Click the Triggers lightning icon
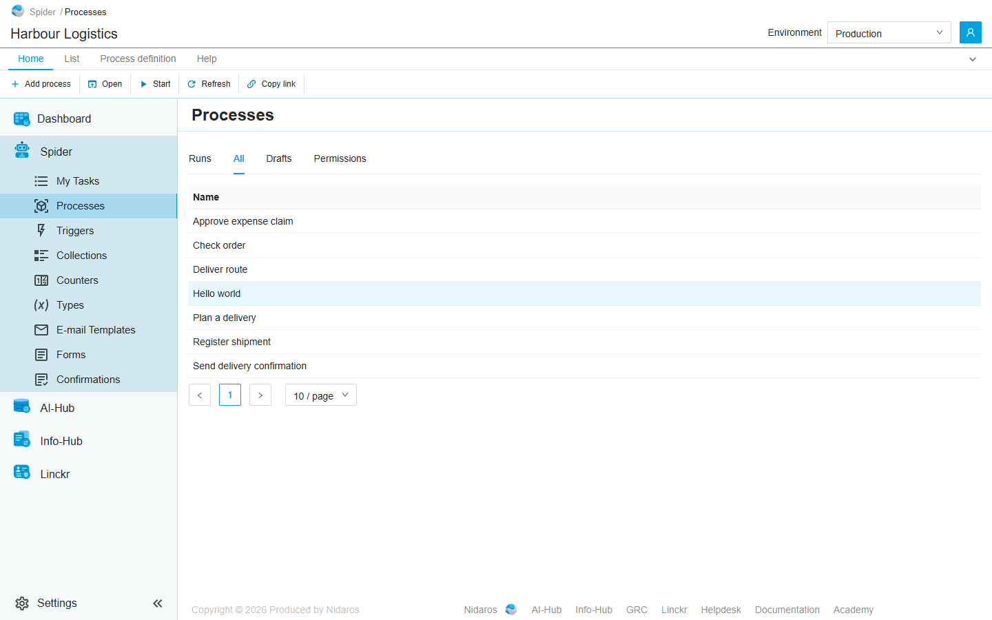 point(41,231)
